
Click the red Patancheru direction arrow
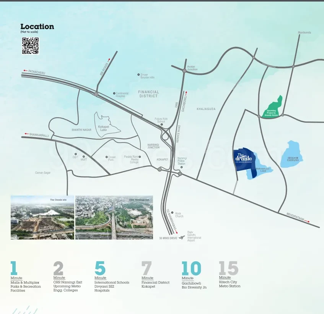click(26, 71)
